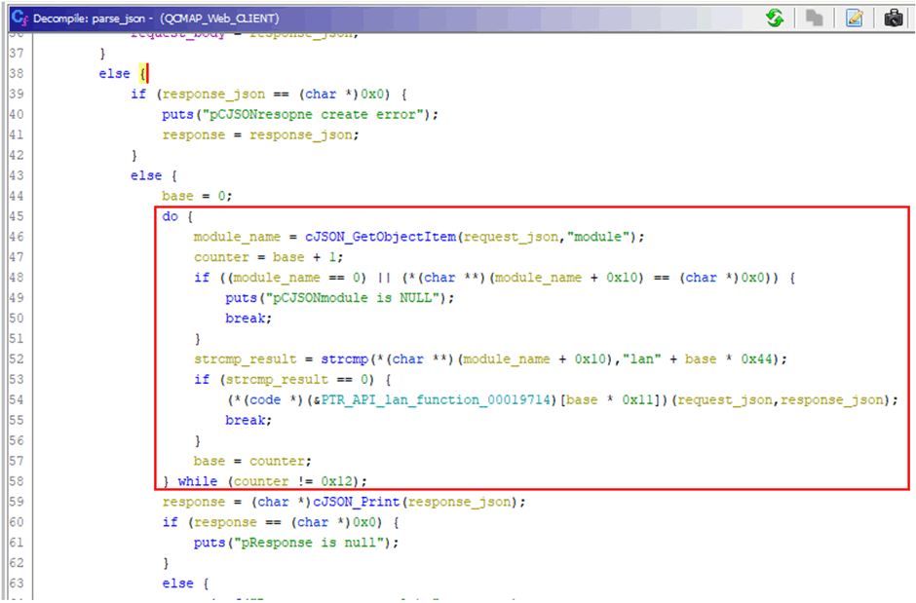Click line number 58 in the gutter
Screen dimensions: 916x603
[16, 481]
